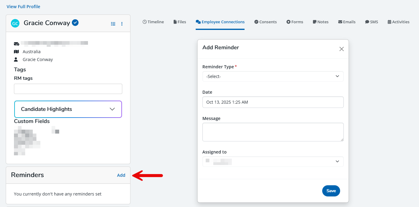Click the email envelope icon in profile
Viewport: 419px width, 207px height.
[16, 44]
